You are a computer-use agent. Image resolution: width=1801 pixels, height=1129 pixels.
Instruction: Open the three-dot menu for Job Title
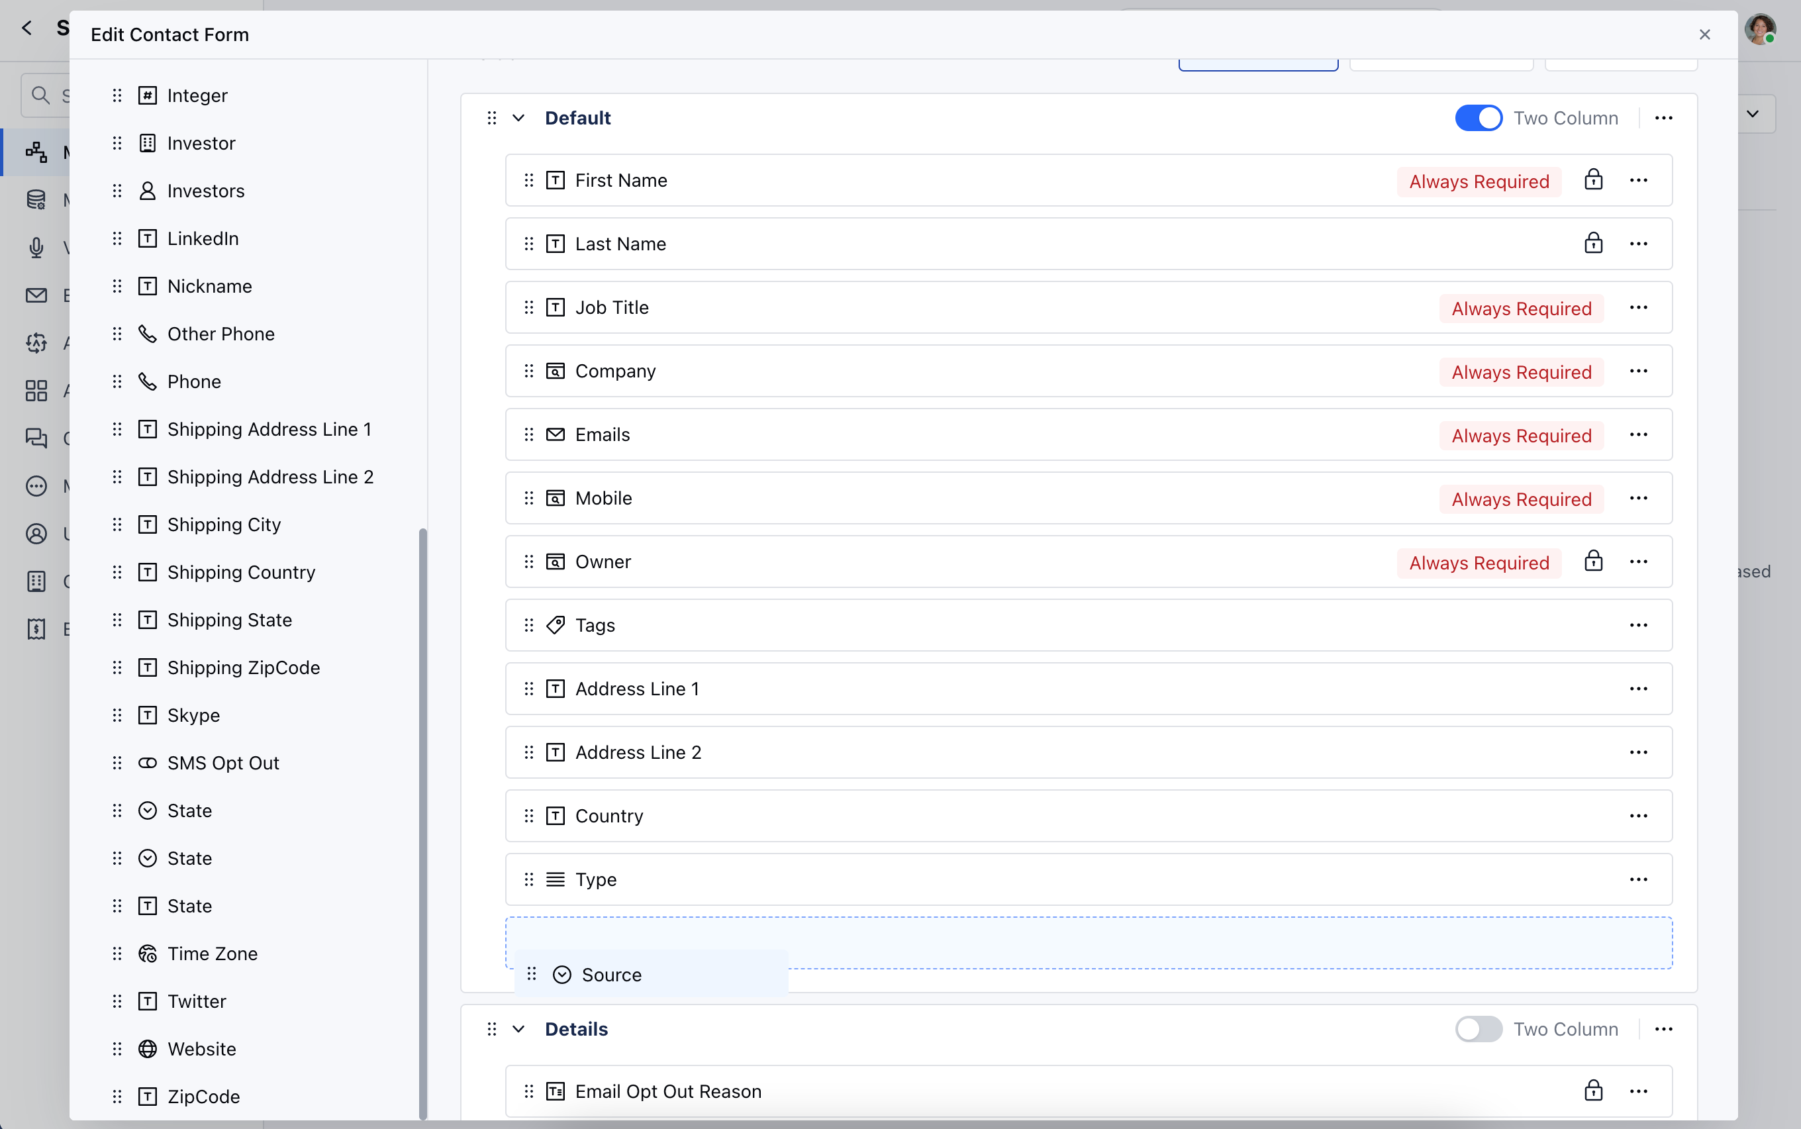click(x=1638, y=308)
